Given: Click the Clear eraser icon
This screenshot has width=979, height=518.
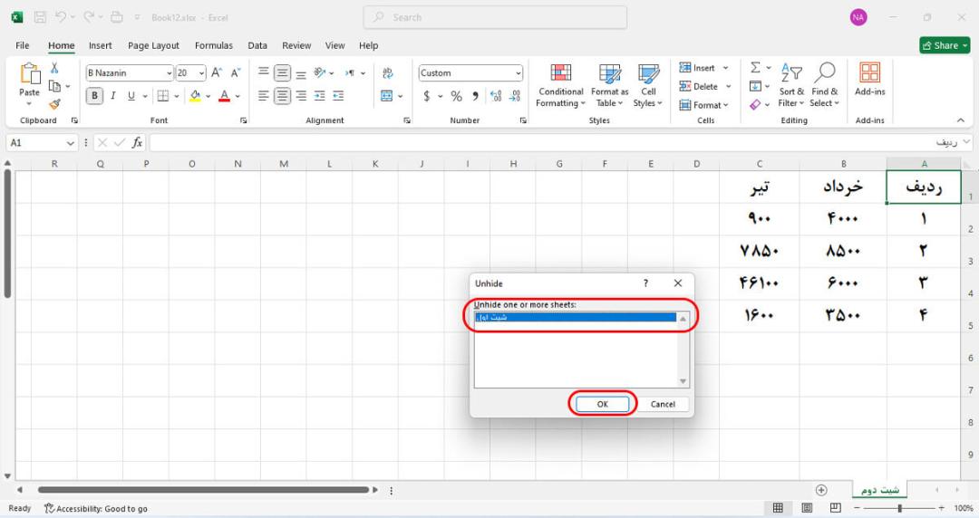Looking at the screenshot, I should click(x=755, y=104).
